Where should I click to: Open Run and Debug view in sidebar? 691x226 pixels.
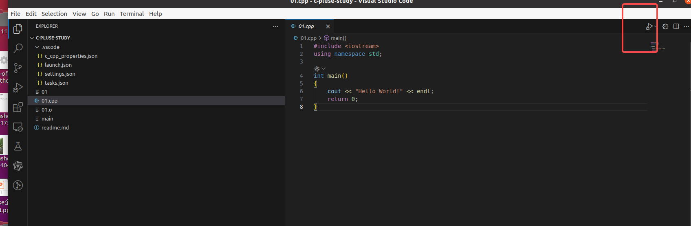[x=18, y=88]
